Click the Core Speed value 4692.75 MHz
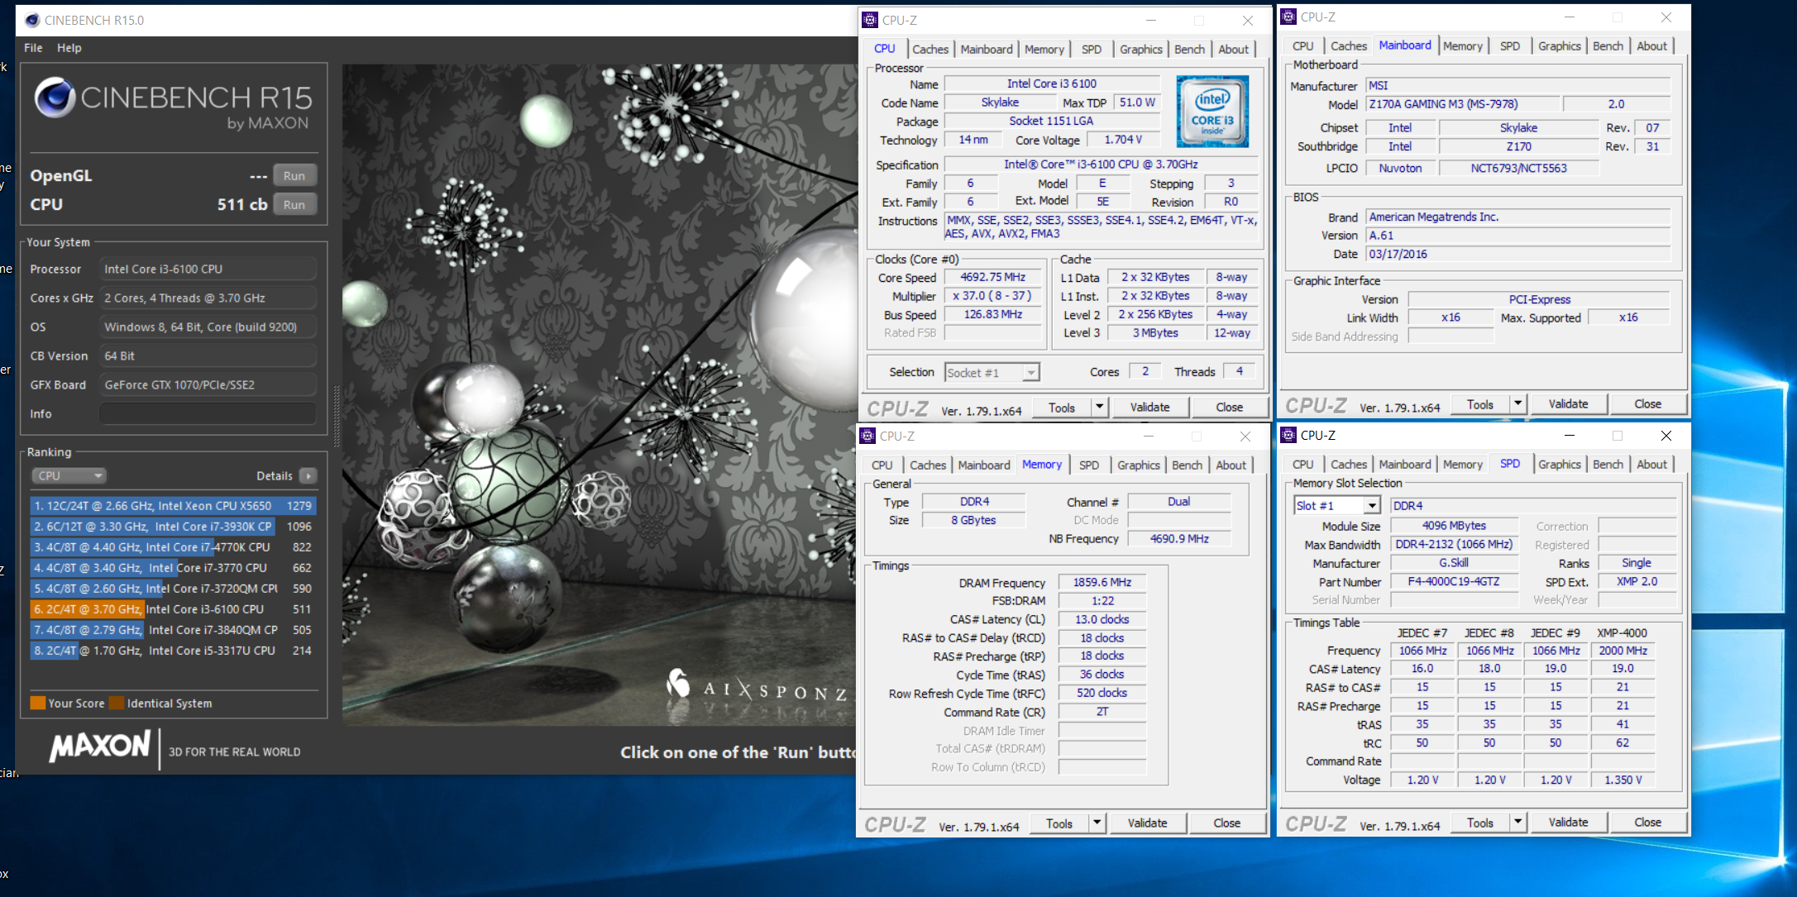 992,277
